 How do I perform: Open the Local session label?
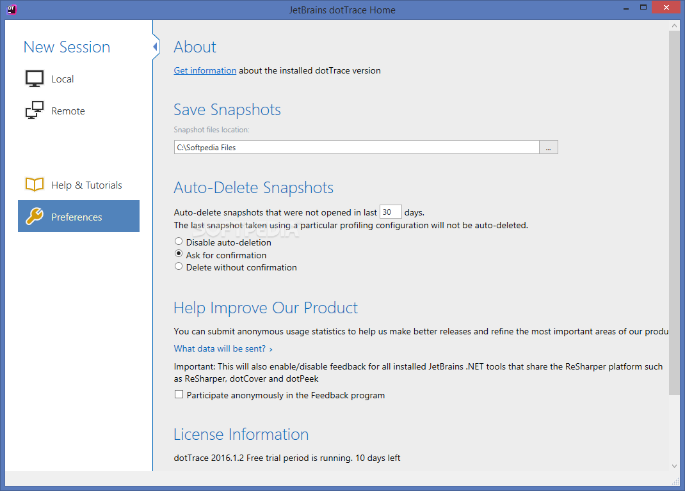pyautogui.click(x=63, y=79)
